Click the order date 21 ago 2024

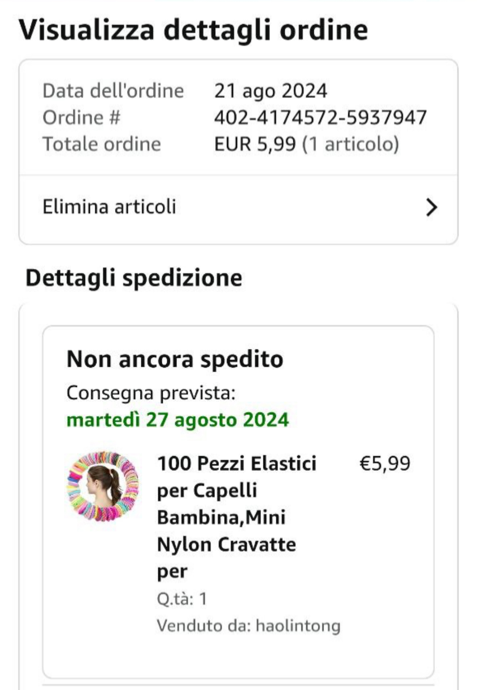[x=271, y=91]
